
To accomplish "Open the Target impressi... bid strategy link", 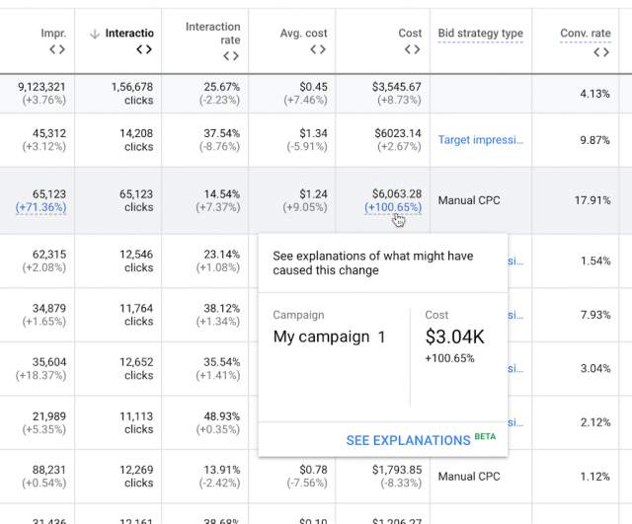I will [480, 140].
